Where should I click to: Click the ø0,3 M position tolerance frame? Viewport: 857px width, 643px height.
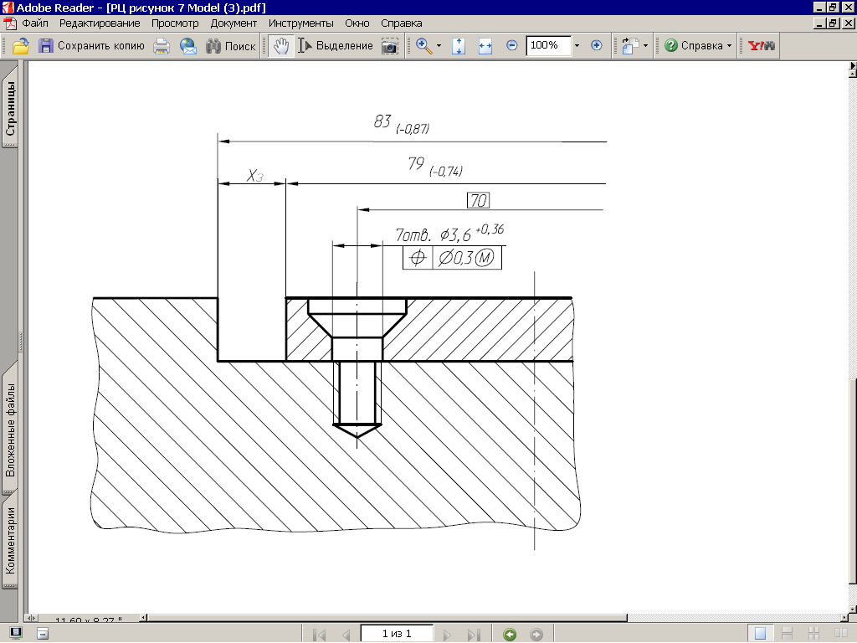453,258
